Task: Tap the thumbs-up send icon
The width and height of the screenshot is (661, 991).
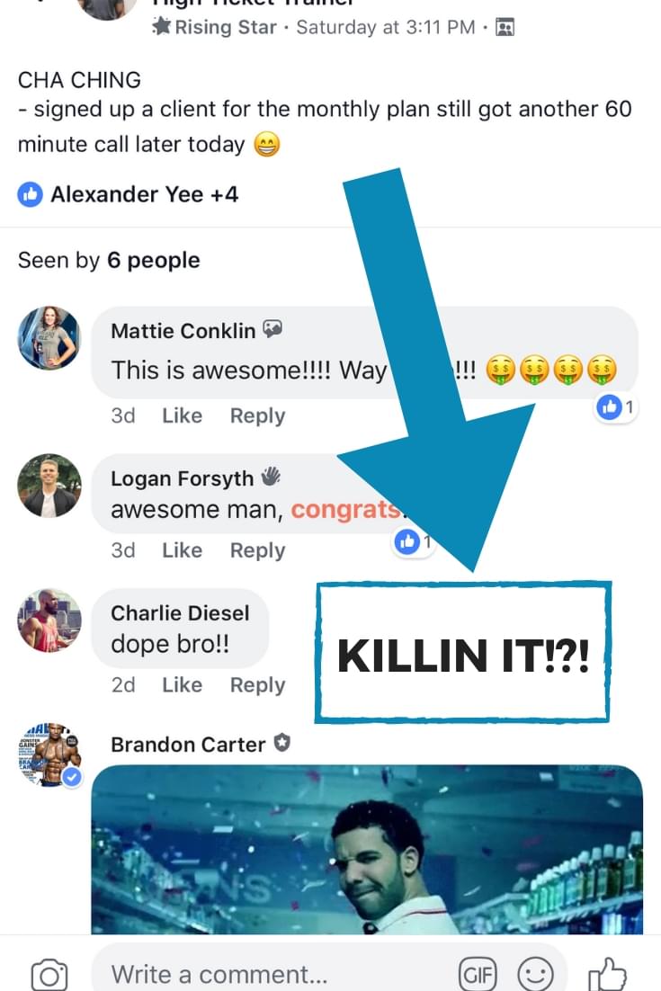Action: tap(607, 974)
